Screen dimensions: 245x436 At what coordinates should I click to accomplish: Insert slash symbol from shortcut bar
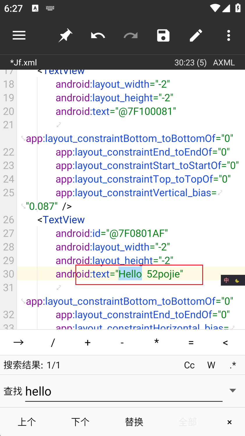pyautogui.click(x=53, y=342)
